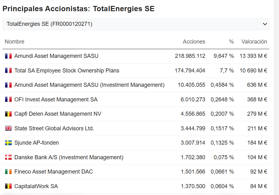Click the flag next to Total SA Employee Stock Ownership Plans
The height and width of the screenshot is (195, 279).
(8, 71)
